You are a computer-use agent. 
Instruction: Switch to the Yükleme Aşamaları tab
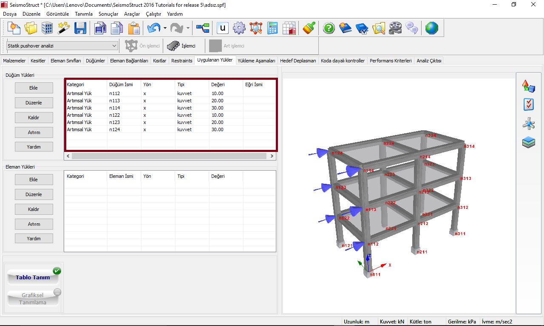click(257, 61)
